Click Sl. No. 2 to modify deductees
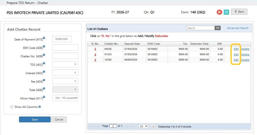This screenshot has width=257, height=135. pyautogui.click(x=95, y=54)
